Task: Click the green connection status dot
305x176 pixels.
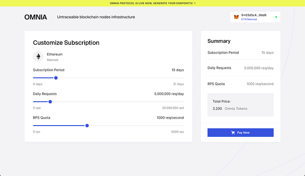Action: point(276,17)
